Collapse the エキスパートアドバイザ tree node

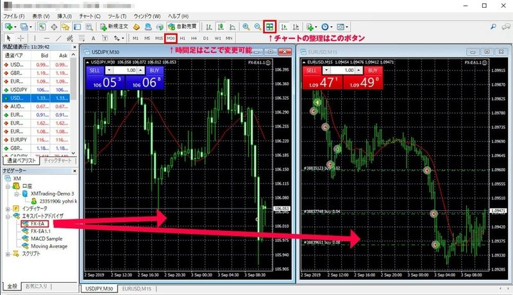click(8, 216)
